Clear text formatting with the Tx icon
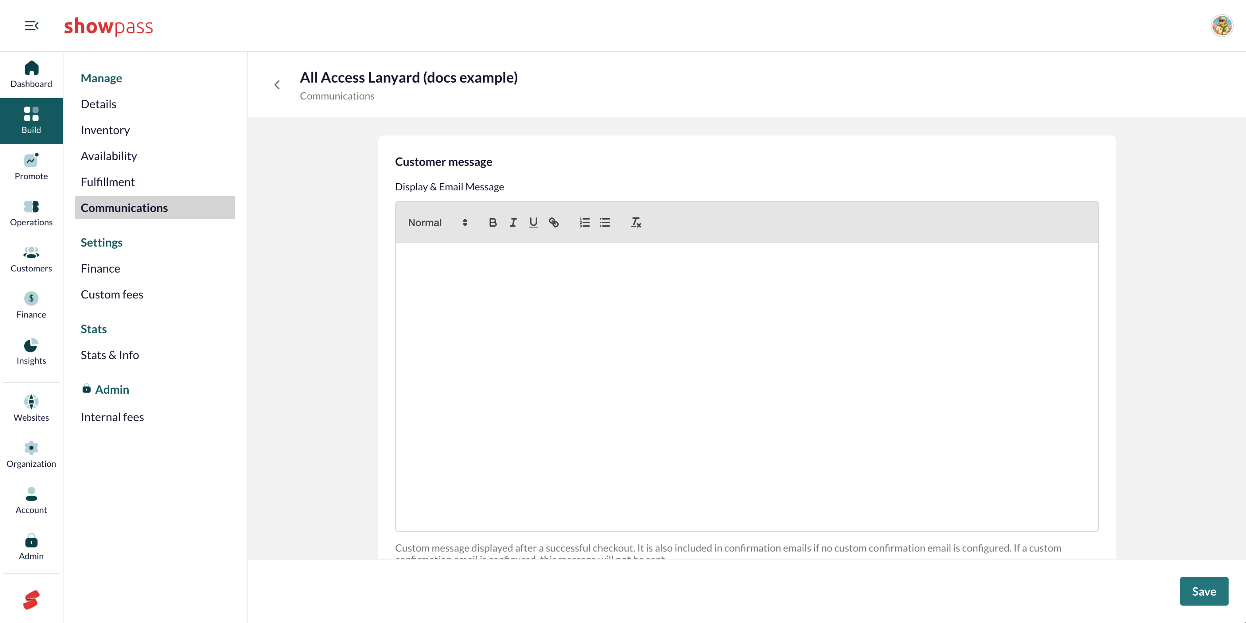 click(x=636, y=222)
